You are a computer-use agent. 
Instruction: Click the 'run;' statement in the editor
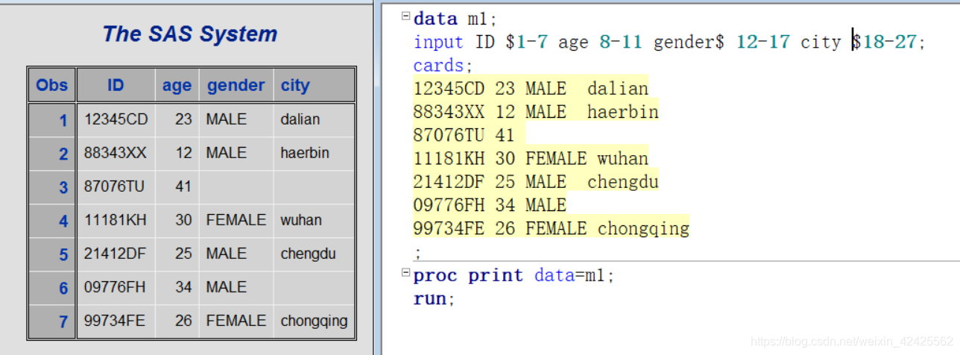(x=434, y=299)
